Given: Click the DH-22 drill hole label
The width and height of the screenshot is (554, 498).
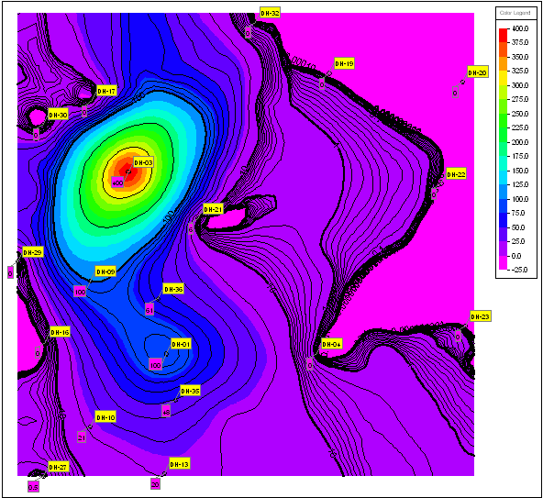Looking at the screenshot, I should [x=456, y=173].
